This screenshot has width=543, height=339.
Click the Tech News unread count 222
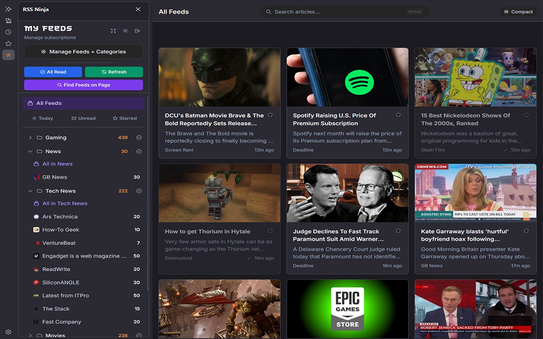(123, 191)
